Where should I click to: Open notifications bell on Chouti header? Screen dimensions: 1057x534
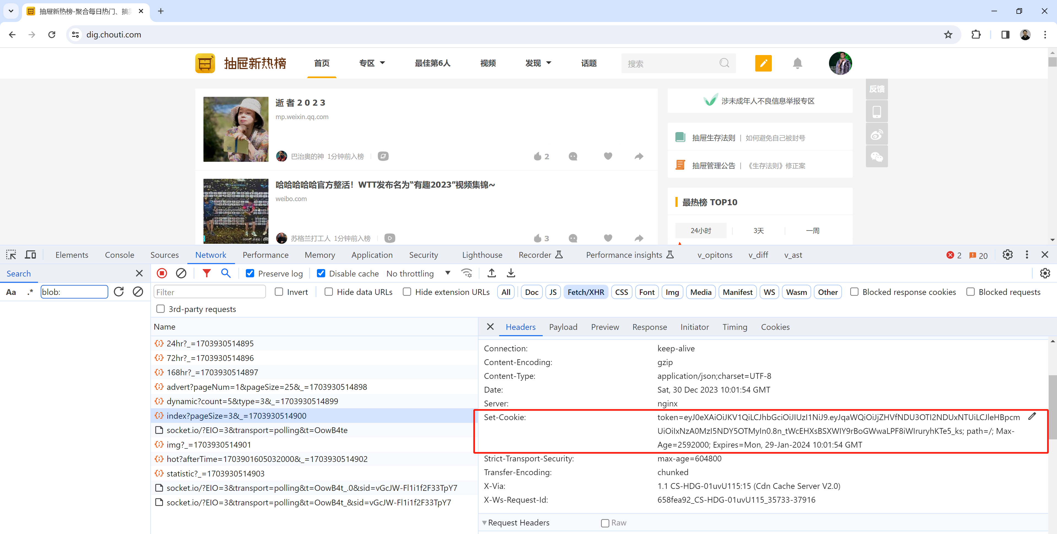(x=797, y=63)
